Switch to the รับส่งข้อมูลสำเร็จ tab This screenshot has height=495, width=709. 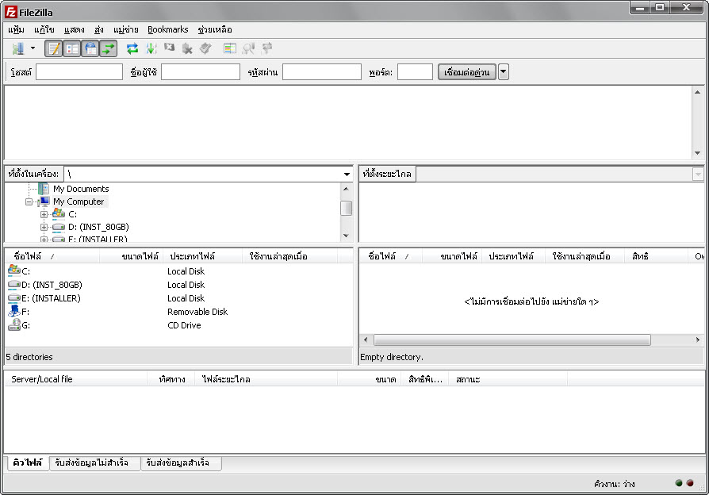tap(179, 462)
